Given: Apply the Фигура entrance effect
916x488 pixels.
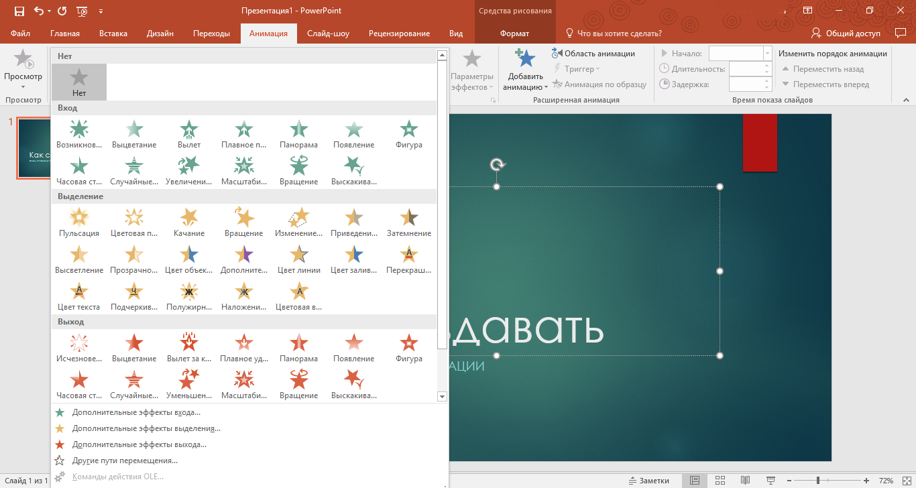Looking at the screenshot, I should tap(409, 133).
